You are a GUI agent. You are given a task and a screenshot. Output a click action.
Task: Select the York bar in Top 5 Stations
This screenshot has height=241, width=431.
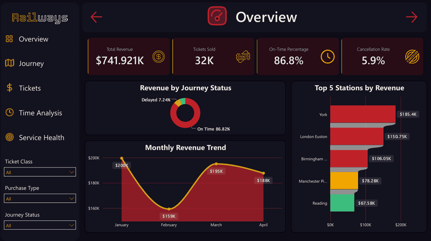point(363,114)
